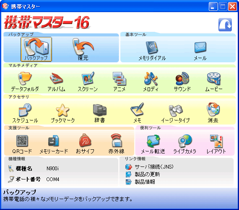Open the バックアップ (backup) tool icon
Screen dimensions: 239x210
(36, 49)
